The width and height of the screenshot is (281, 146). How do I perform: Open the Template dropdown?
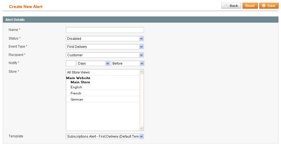[x=105, y=136]
